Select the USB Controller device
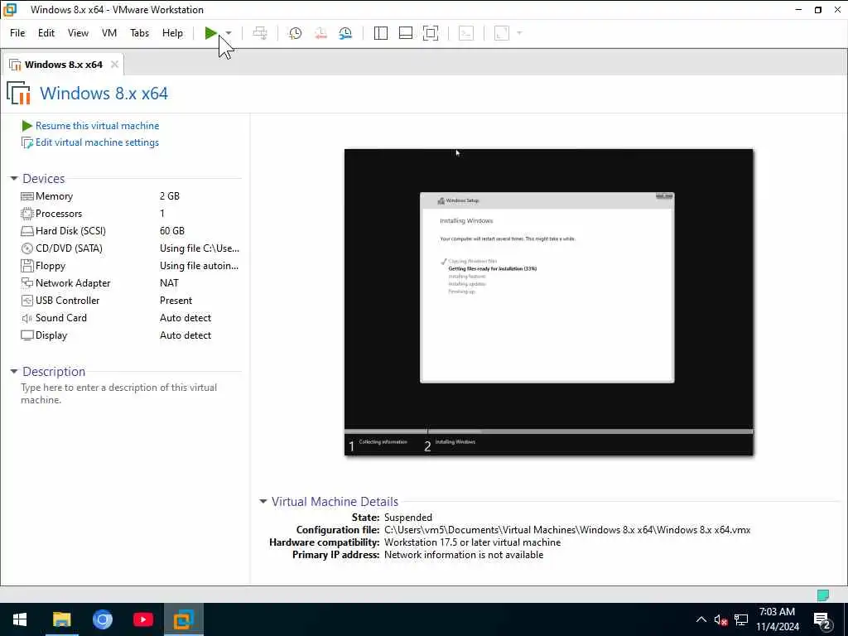Screen dimensions: 848x636 [x=130, y=300]
